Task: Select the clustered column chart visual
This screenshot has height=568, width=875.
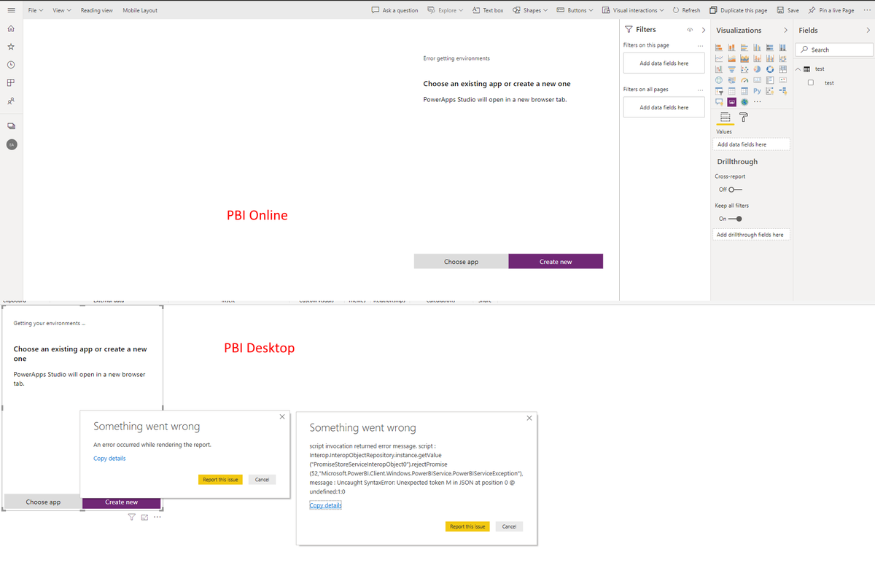Action: [x=757, y=47]
